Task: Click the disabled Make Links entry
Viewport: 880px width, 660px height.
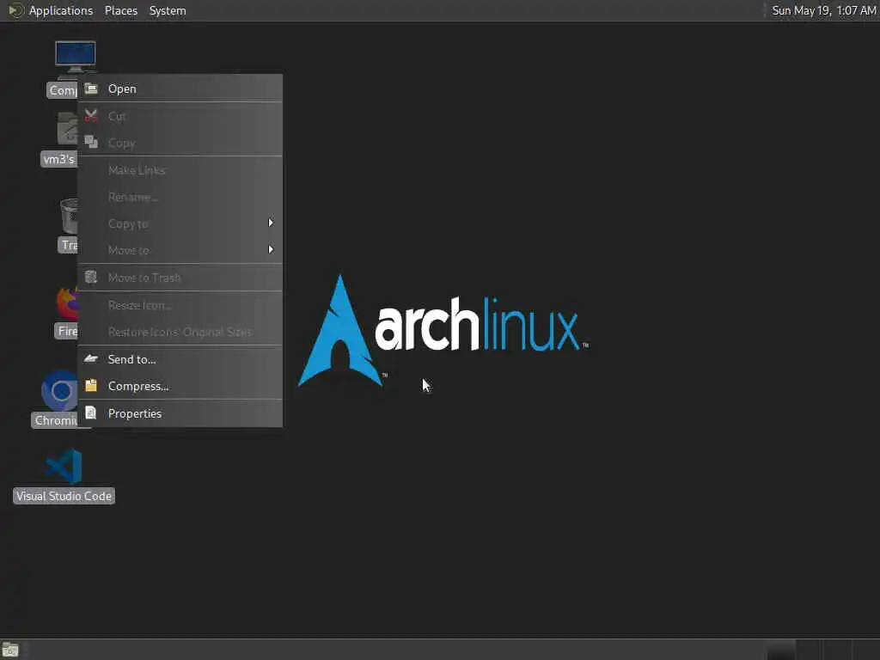Action: pos(180,170)
